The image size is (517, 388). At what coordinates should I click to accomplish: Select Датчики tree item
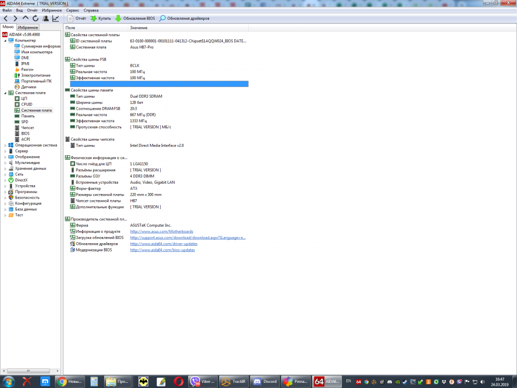tap(25, 87)
